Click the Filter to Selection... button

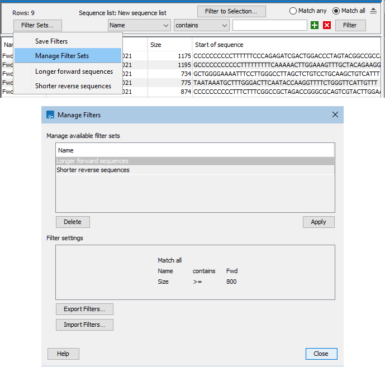click(231, 11)
